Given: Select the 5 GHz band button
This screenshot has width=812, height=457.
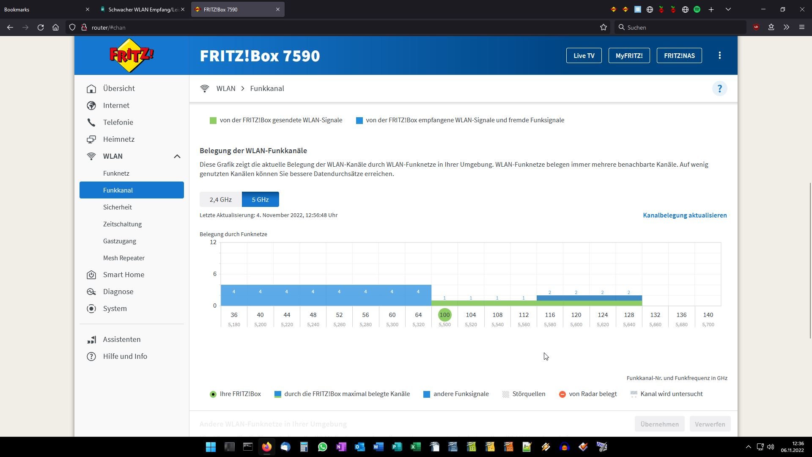Looking at the screenshot, I should pos(260,199).
